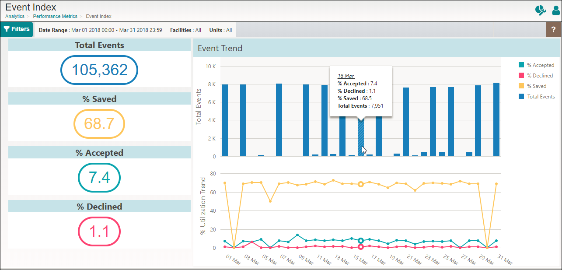This screenshot has width=562, height=270.
Task: Open the analytics settings pie-chart wrench icon
Action: pos(541,11)
